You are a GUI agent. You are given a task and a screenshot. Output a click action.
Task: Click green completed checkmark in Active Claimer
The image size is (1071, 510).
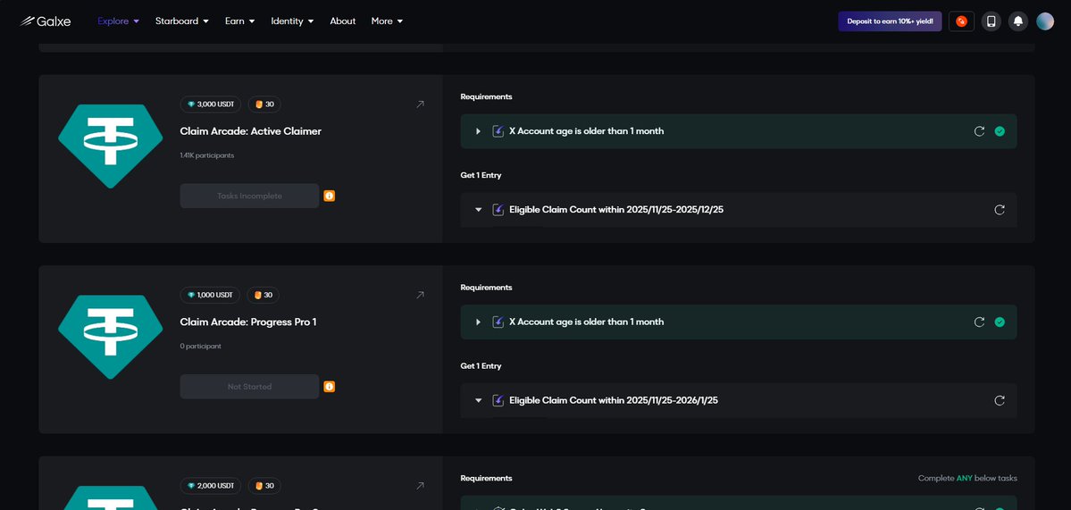(1000, 131)
